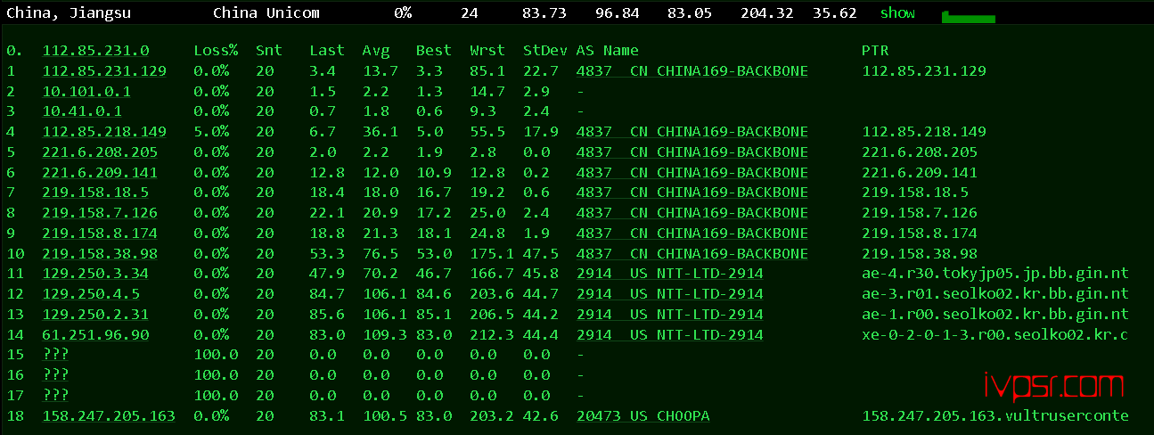Click the 'Last' column header

pyautogui.click(x=327, y=51)
